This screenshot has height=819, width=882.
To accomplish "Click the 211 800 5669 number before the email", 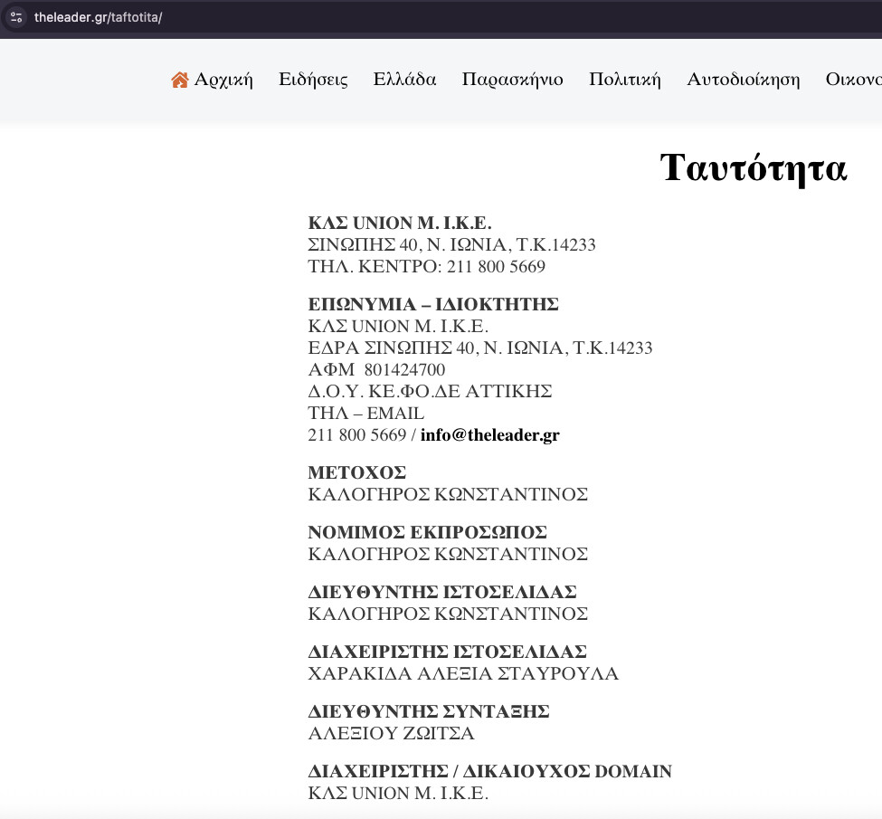I will pos(357,435).
